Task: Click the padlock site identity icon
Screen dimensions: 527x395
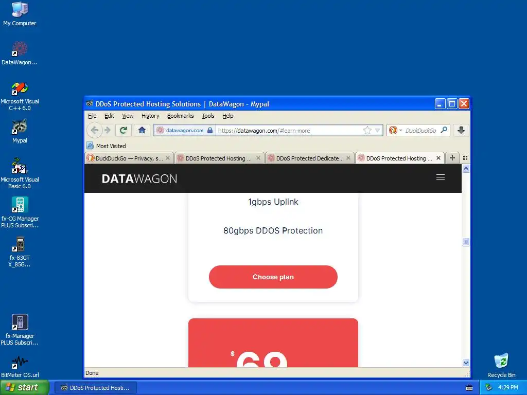Action: (x=210, y=130)
